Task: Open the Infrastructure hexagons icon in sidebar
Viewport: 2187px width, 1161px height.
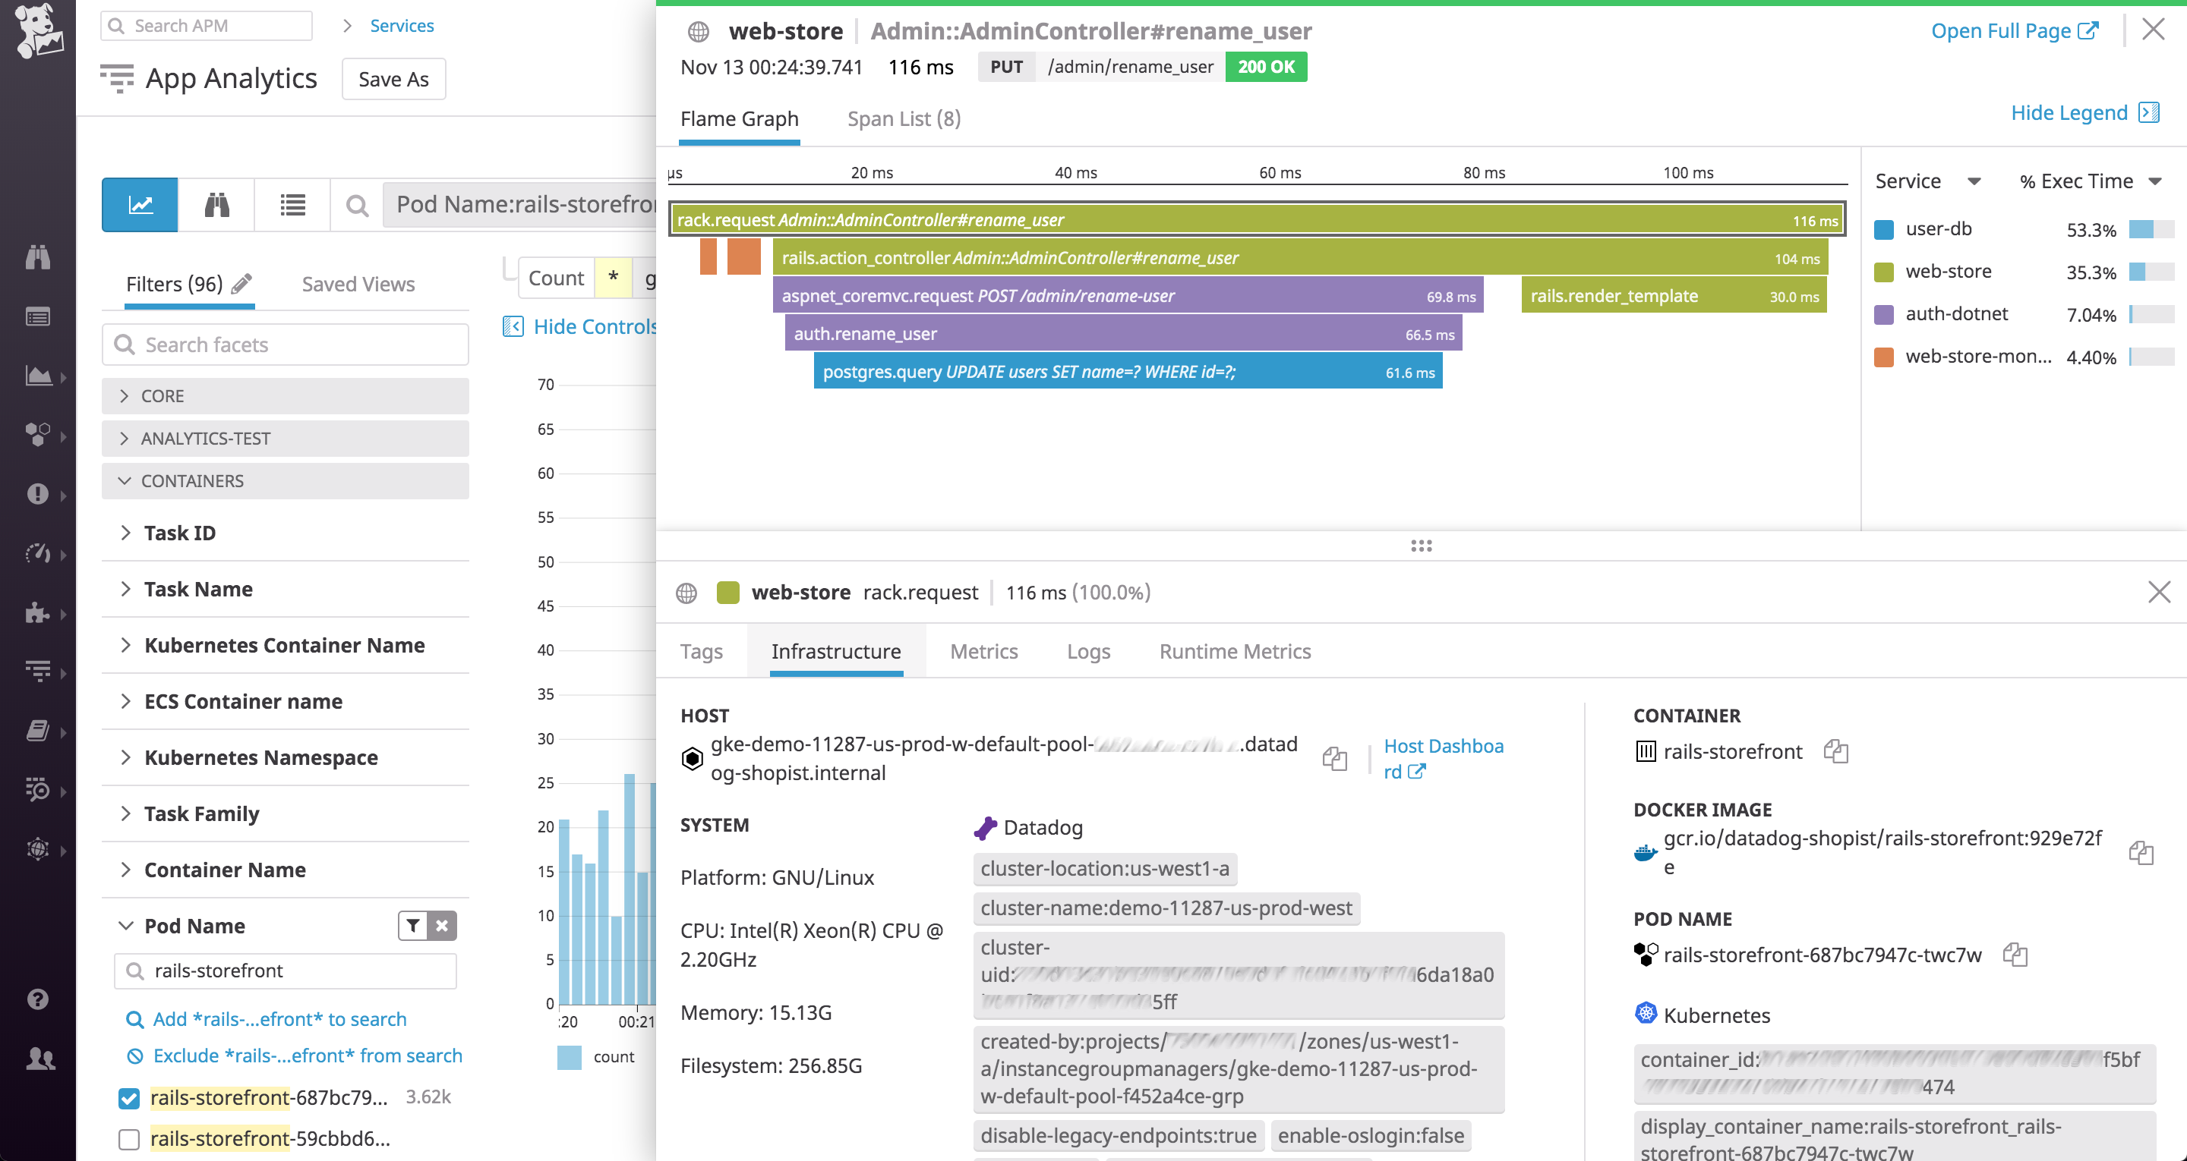Action: (x=37, y=435)
